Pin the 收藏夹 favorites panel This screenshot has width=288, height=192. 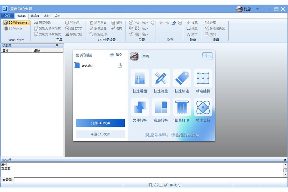point(57,46)
